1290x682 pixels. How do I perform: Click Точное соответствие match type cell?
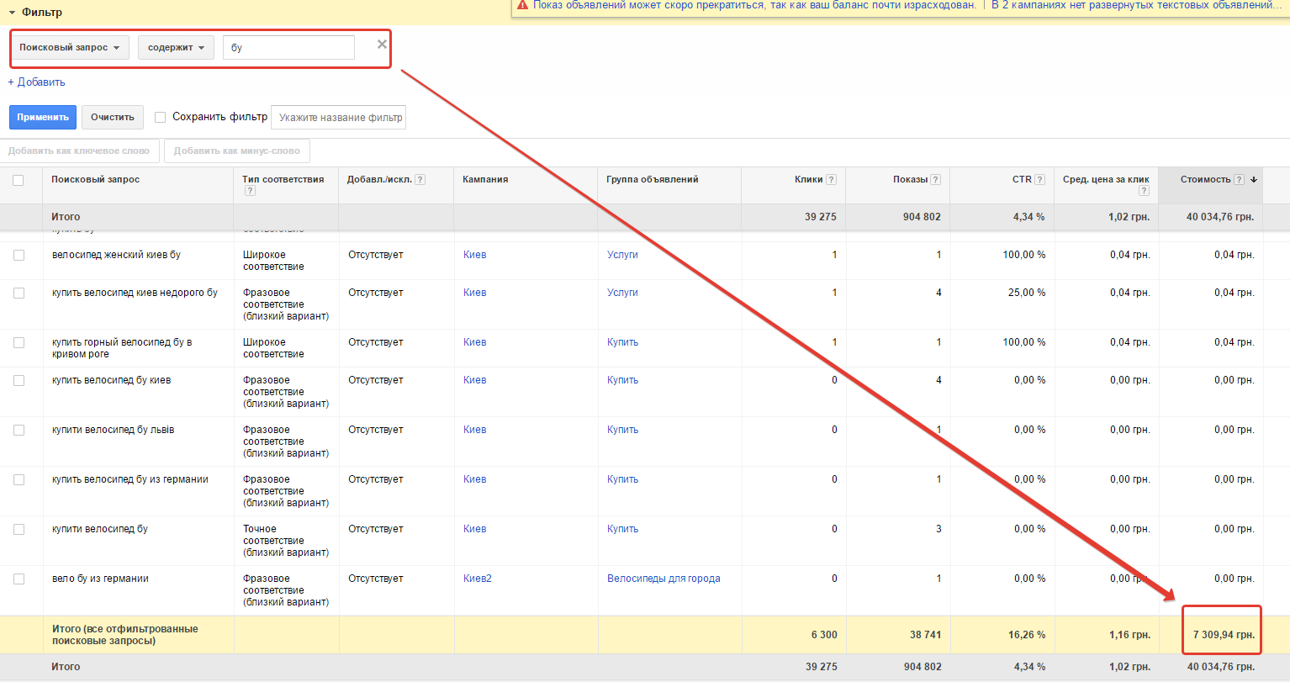pos(286,541)
